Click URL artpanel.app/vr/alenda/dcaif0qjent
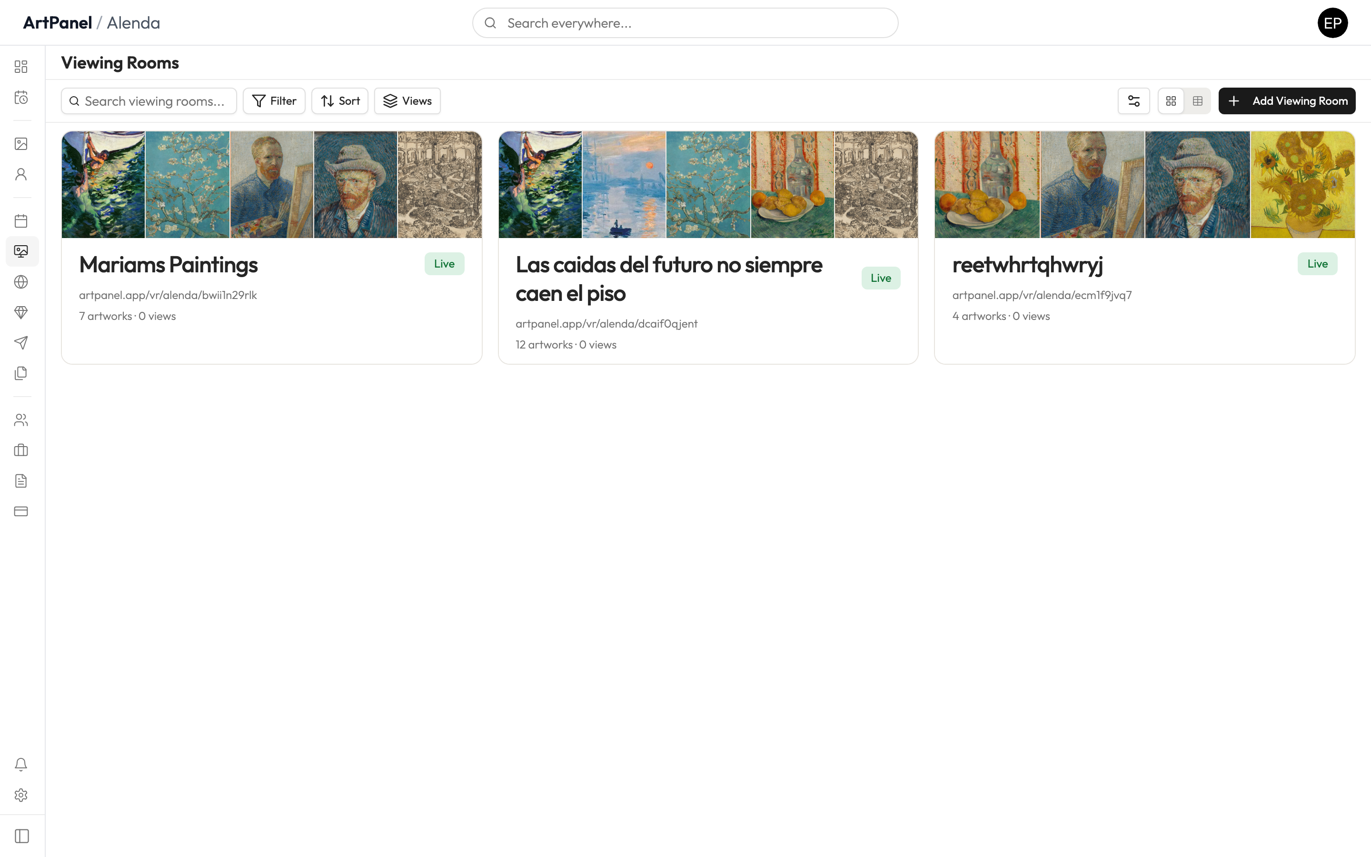Screen dimensions: 1371x857 point(606,324)
